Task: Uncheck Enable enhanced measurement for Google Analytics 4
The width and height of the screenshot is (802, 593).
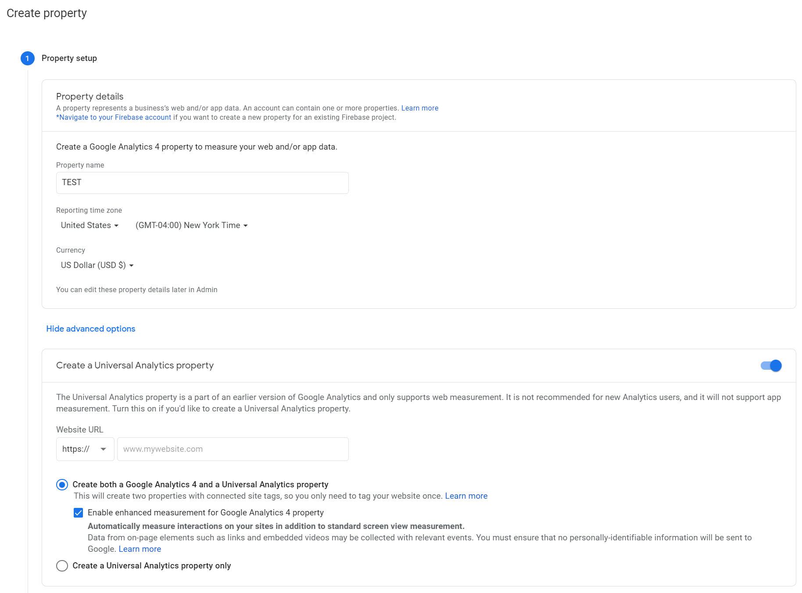Action: [79, 513]
